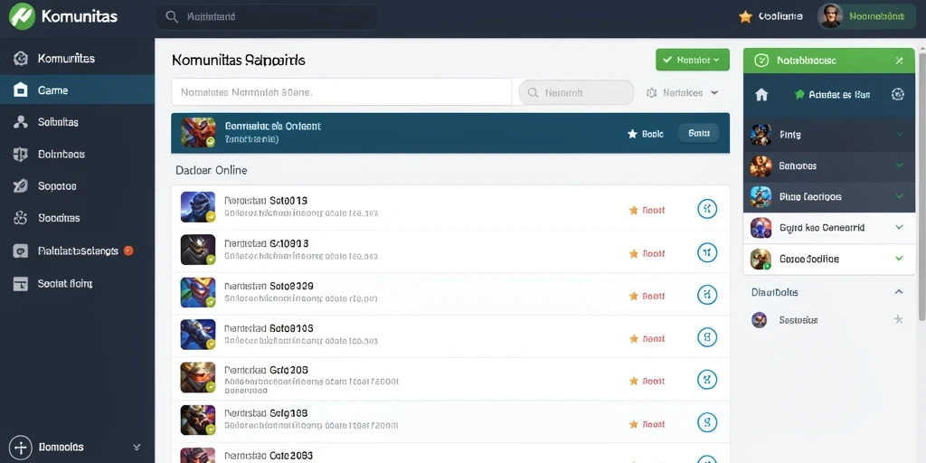Image resolution: width=926 pixels, height=463 pixels.
Task: Click the orange star on second list row
Action: pyautogui.click(x=634, y=253)
